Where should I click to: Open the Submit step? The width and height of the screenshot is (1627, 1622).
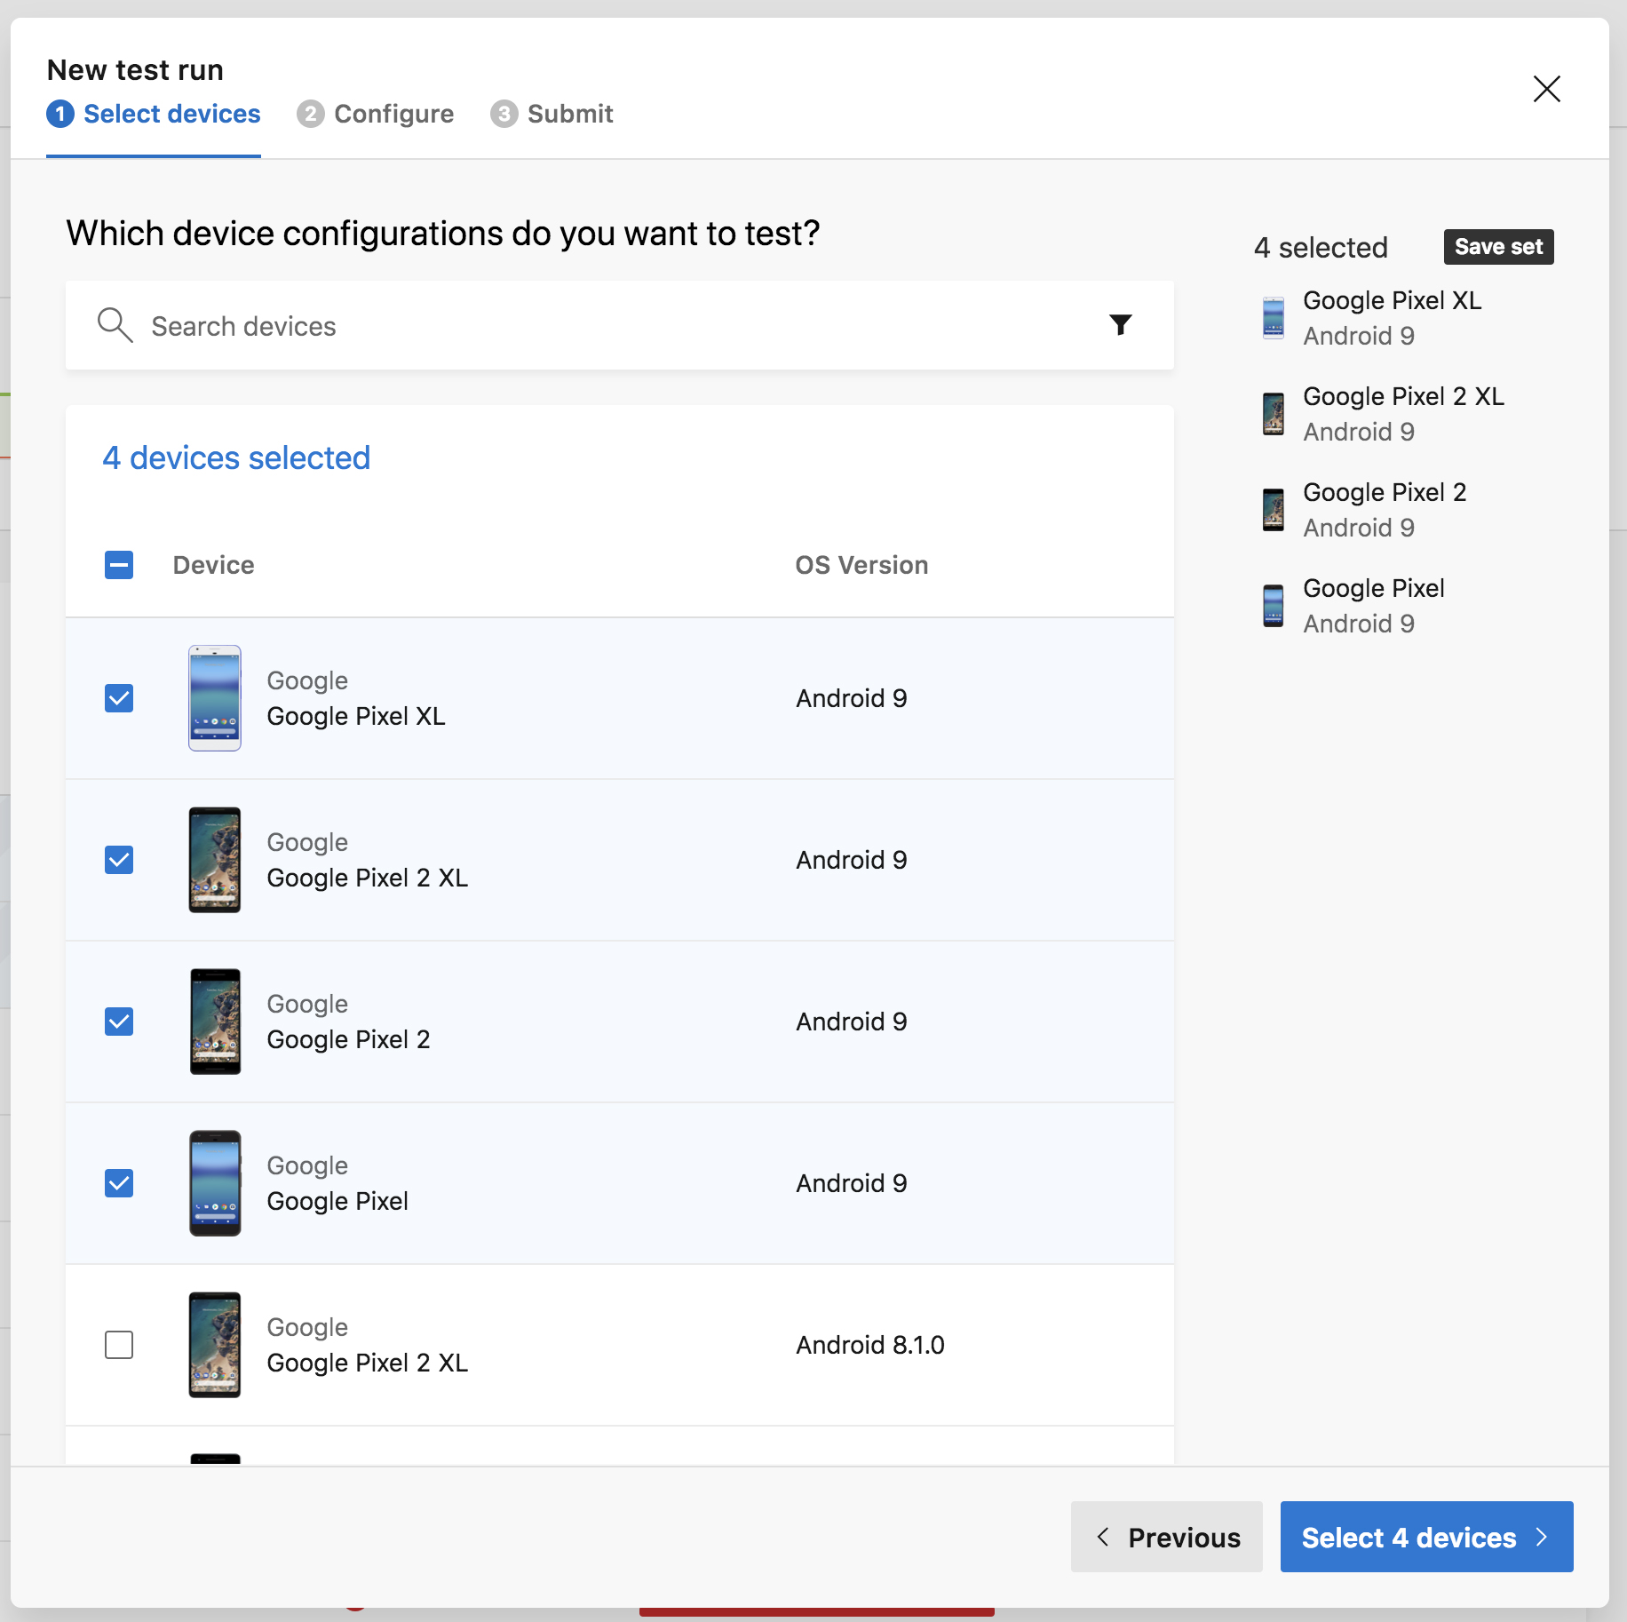tap(552, 114)
